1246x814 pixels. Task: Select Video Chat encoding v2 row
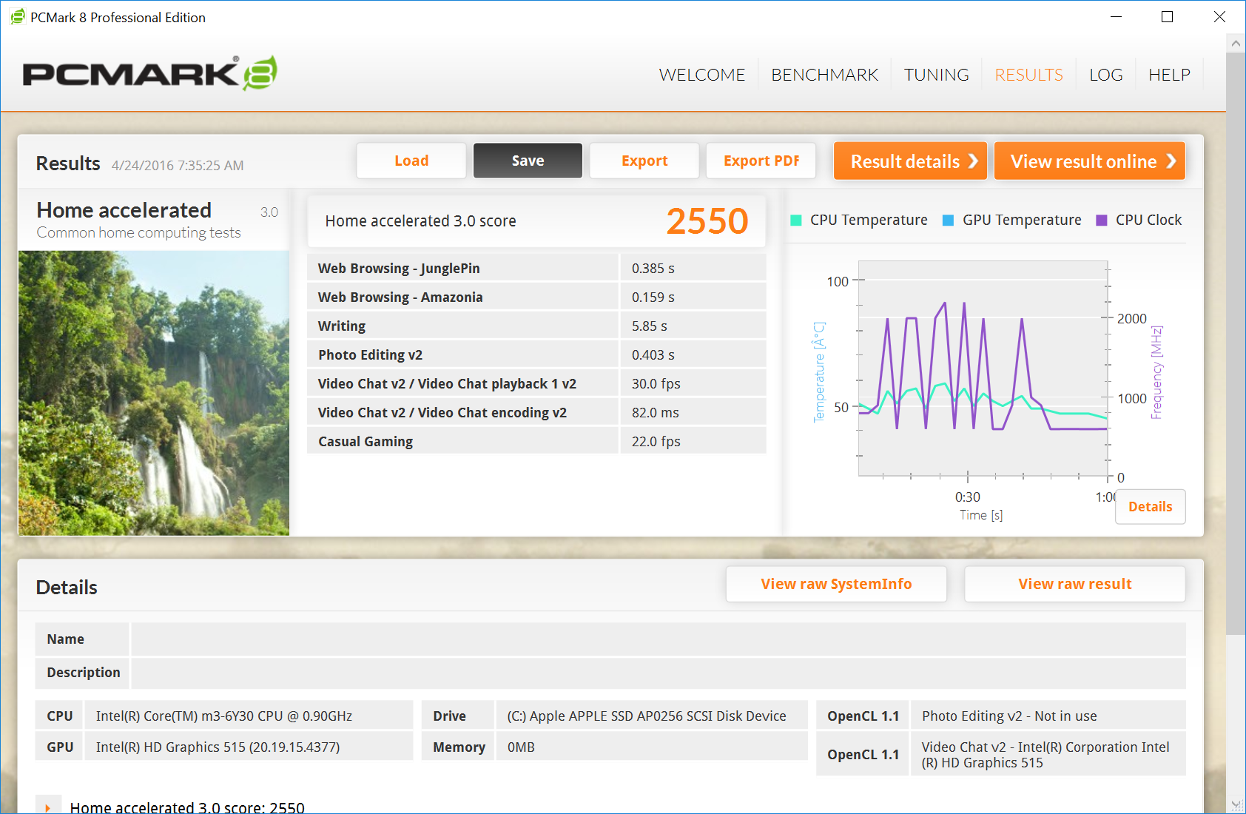tap(536, 412)
